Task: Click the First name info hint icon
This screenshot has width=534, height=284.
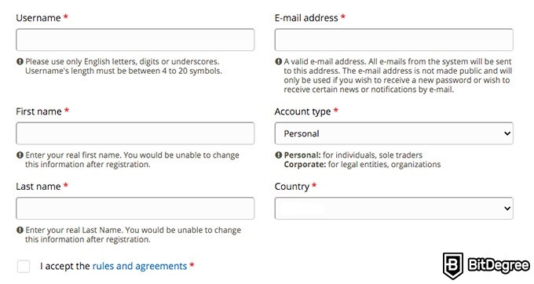Action: point(20,155)
